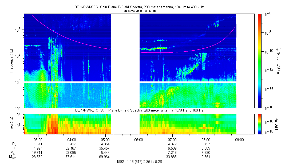
Task: Click the L value 35.457
Action: pyautogui.click(x=104, y=148)
